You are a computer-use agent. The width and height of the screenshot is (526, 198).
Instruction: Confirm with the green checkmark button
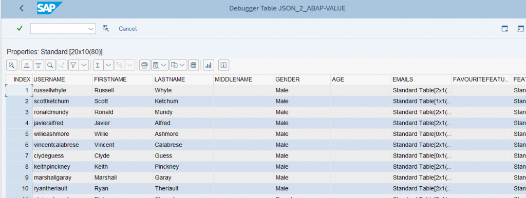(x=20, y=29)
